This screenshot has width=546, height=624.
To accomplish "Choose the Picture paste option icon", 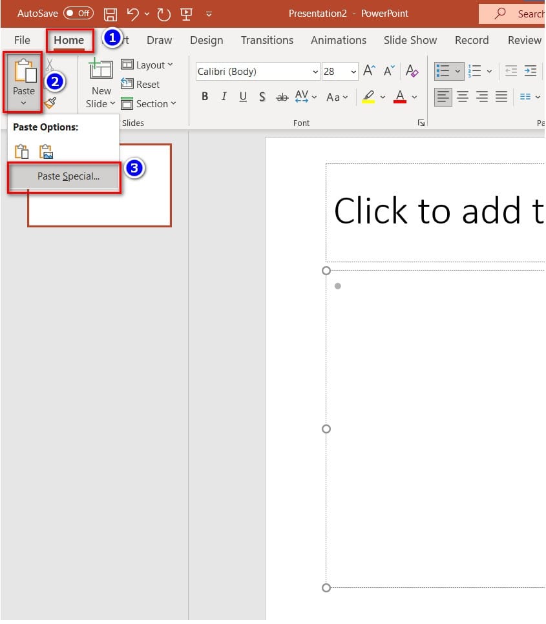I will pos(46,152).
